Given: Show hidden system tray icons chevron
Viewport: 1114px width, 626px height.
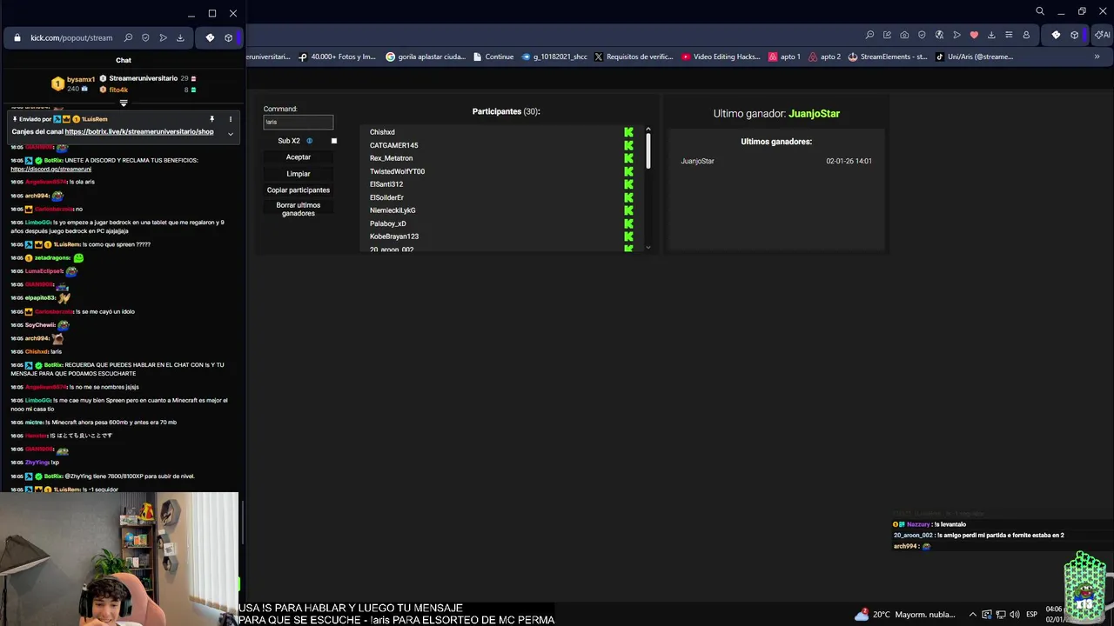Looking at the screenshot, I should click(972, 615).
